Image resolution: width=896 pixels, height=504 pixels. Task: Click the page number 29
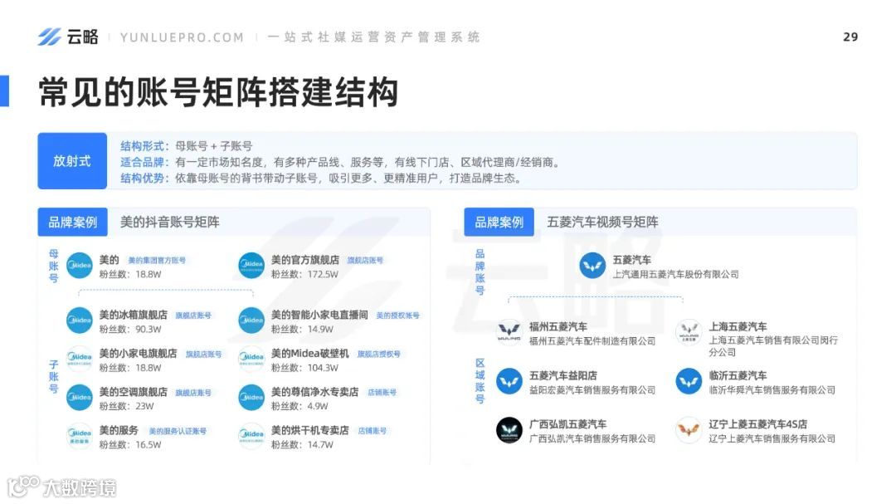tap(849, 37)
